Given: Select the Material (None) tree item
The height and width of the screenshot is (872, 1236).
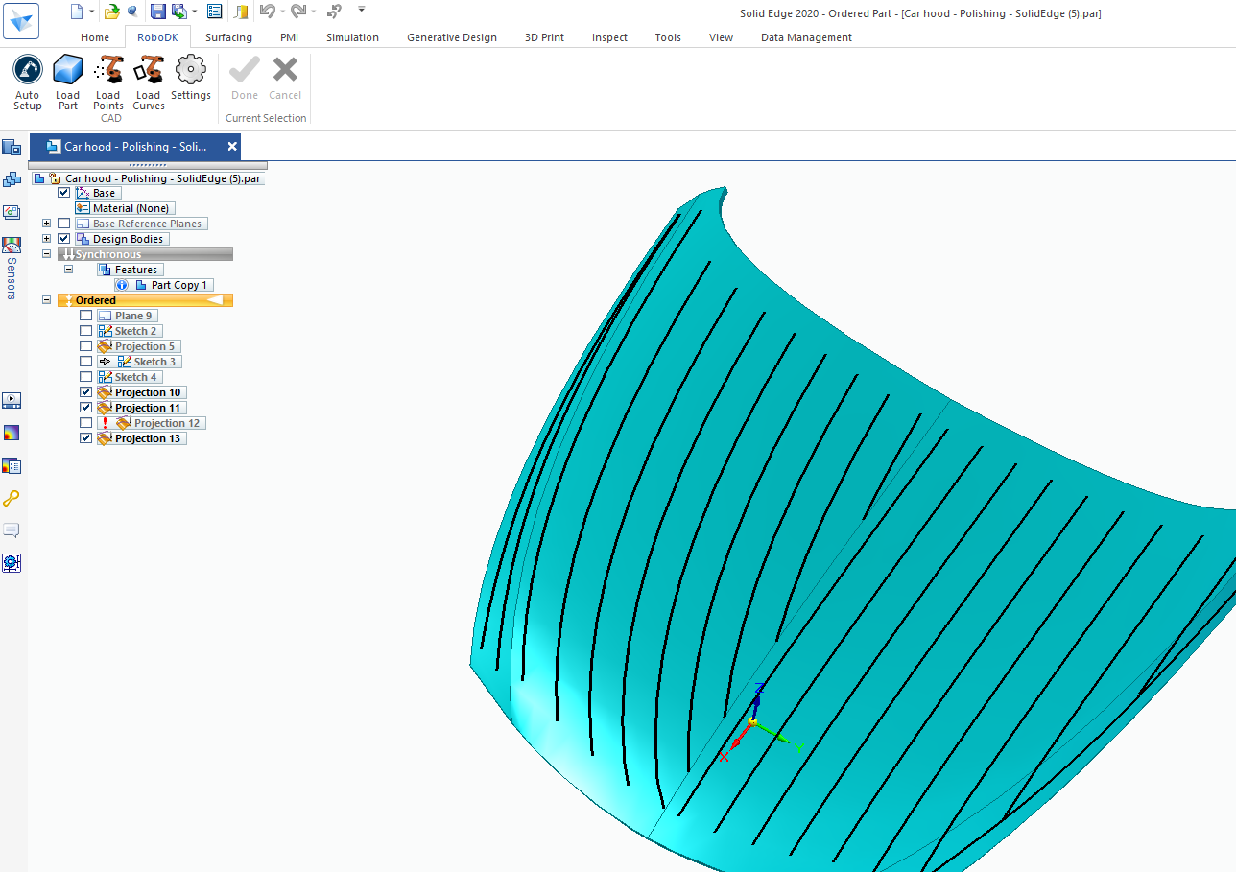Looking at the screenshot, I should tap(125, 208).
